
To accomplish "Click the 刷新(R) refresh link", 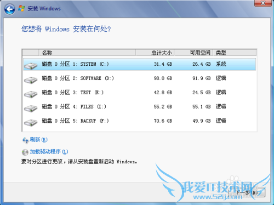I will point(39,140).
